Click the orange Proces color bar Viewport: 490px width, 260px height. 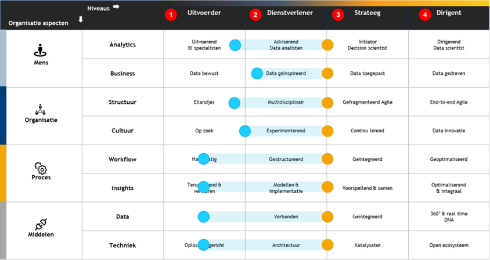click(3, 173)
